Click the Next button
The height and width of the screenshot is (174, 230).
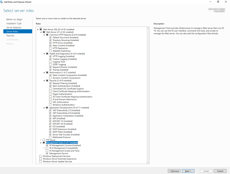point(188,171)
